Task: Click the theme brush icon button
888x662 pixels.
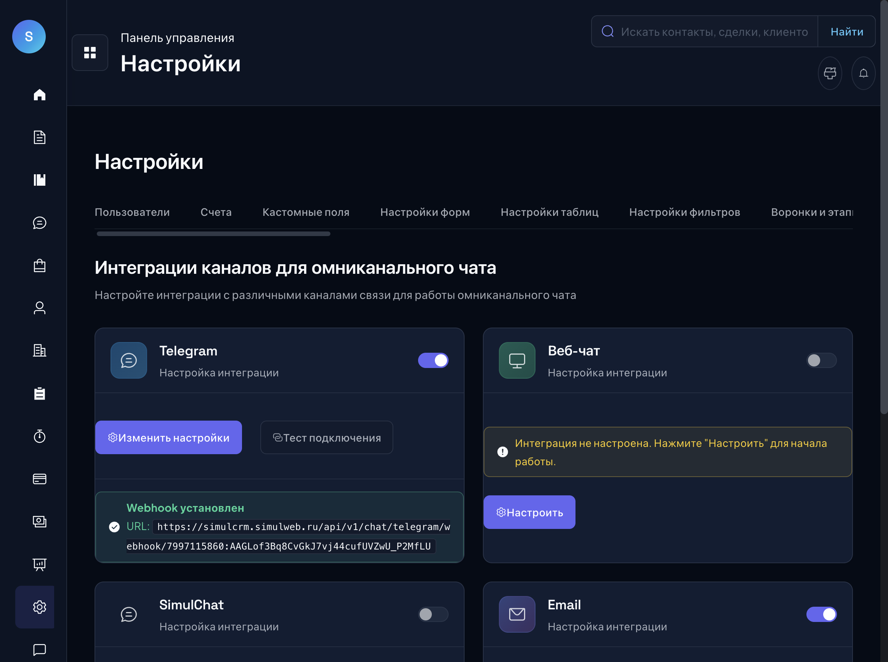Action: [x=830, y=73]
